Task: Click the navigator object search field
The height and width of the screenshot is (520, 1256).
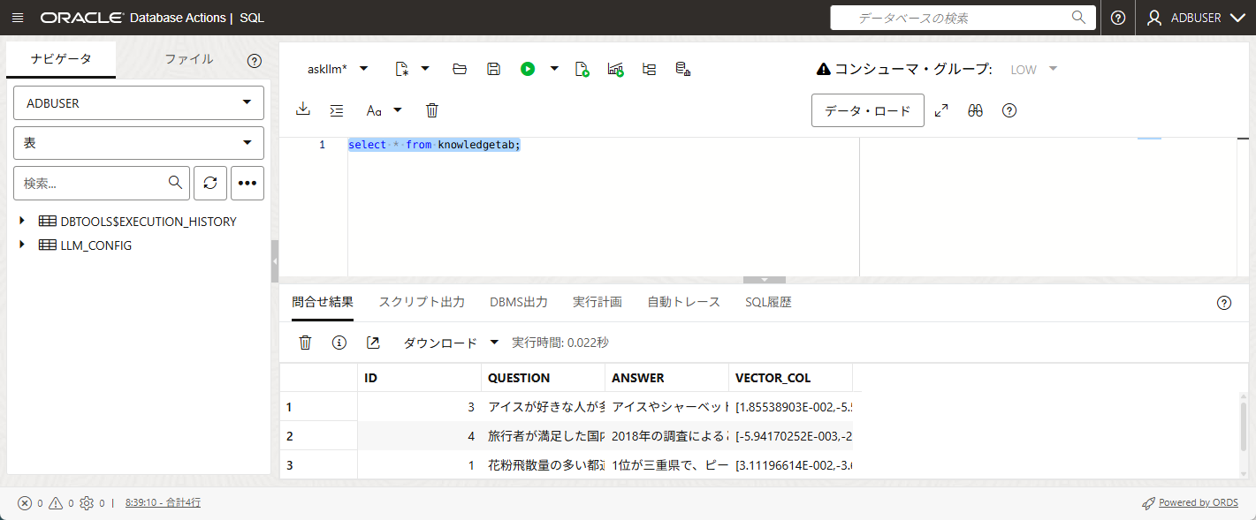Action: coord(102,183)
